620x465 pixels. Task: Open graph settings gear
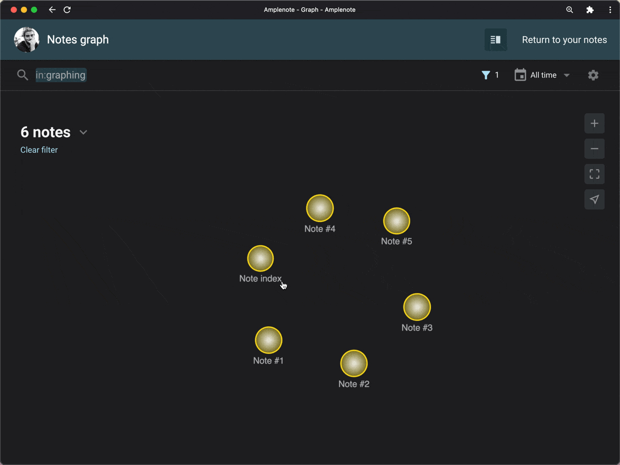(x=593, y=75)
